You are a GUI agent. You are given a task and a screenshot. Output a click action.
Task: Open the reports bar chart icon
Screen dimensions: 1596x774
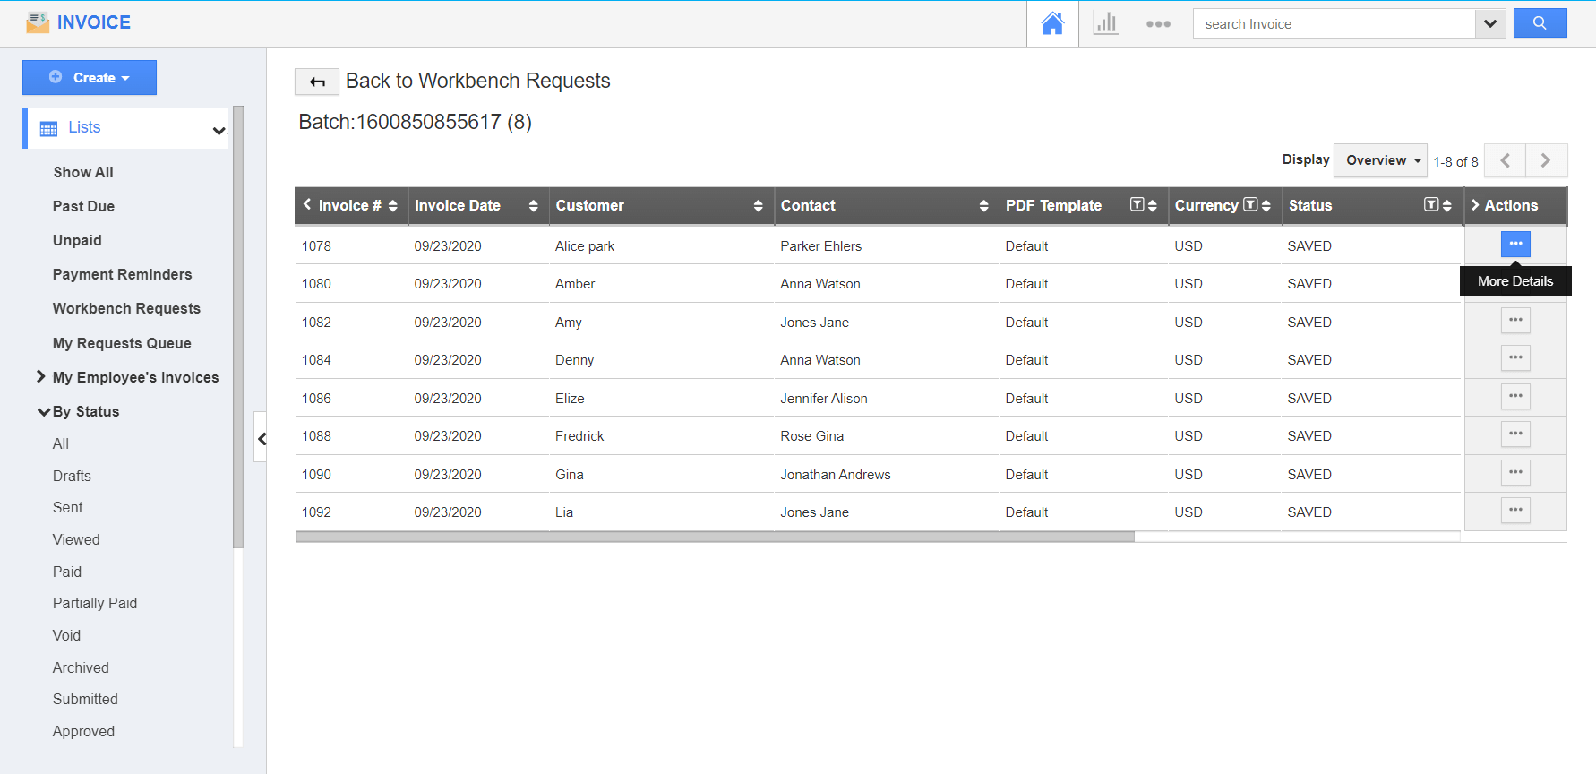[x=1105, y=23]
